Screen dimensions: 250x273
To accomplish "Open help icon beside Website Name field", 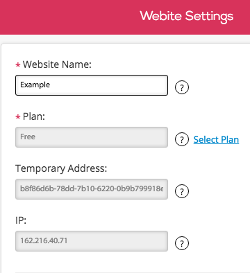I will (182, 87).
